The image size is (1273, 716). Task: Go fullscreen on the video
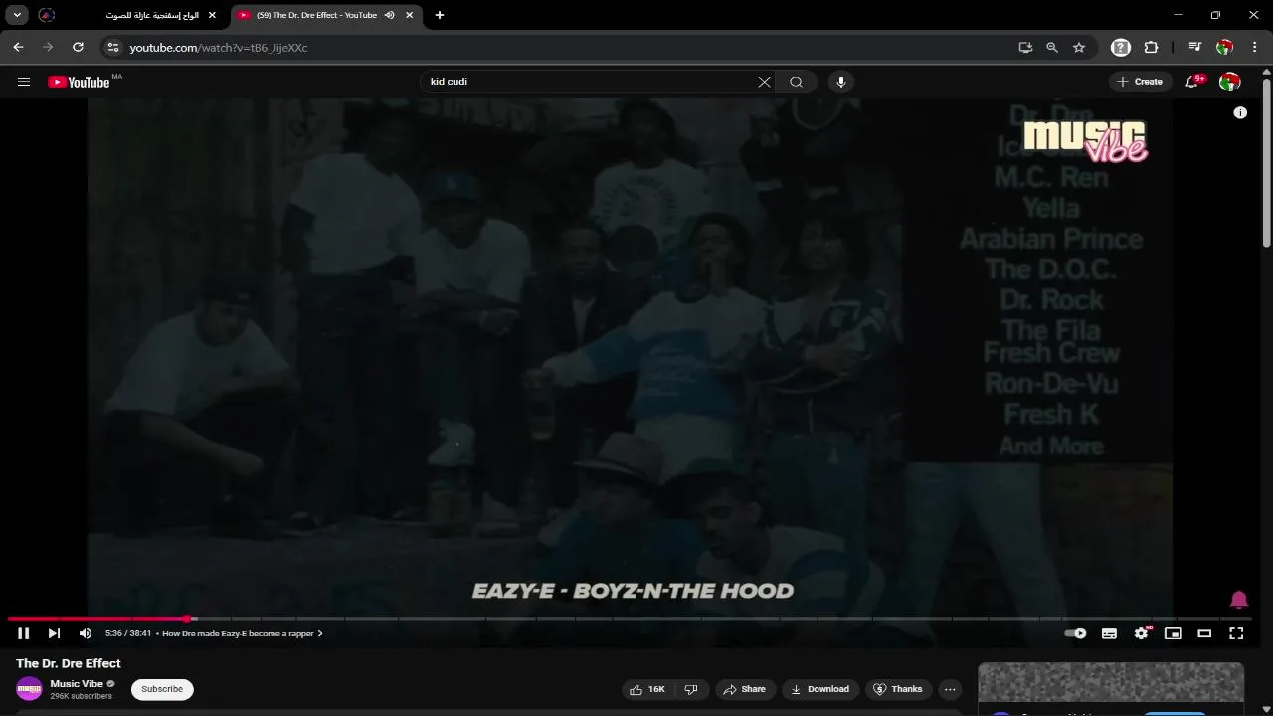1236,633
